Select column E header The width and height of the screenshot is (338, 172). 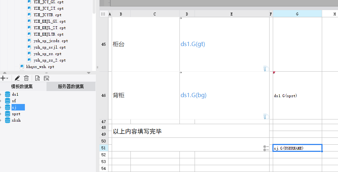tap(232, 14)
